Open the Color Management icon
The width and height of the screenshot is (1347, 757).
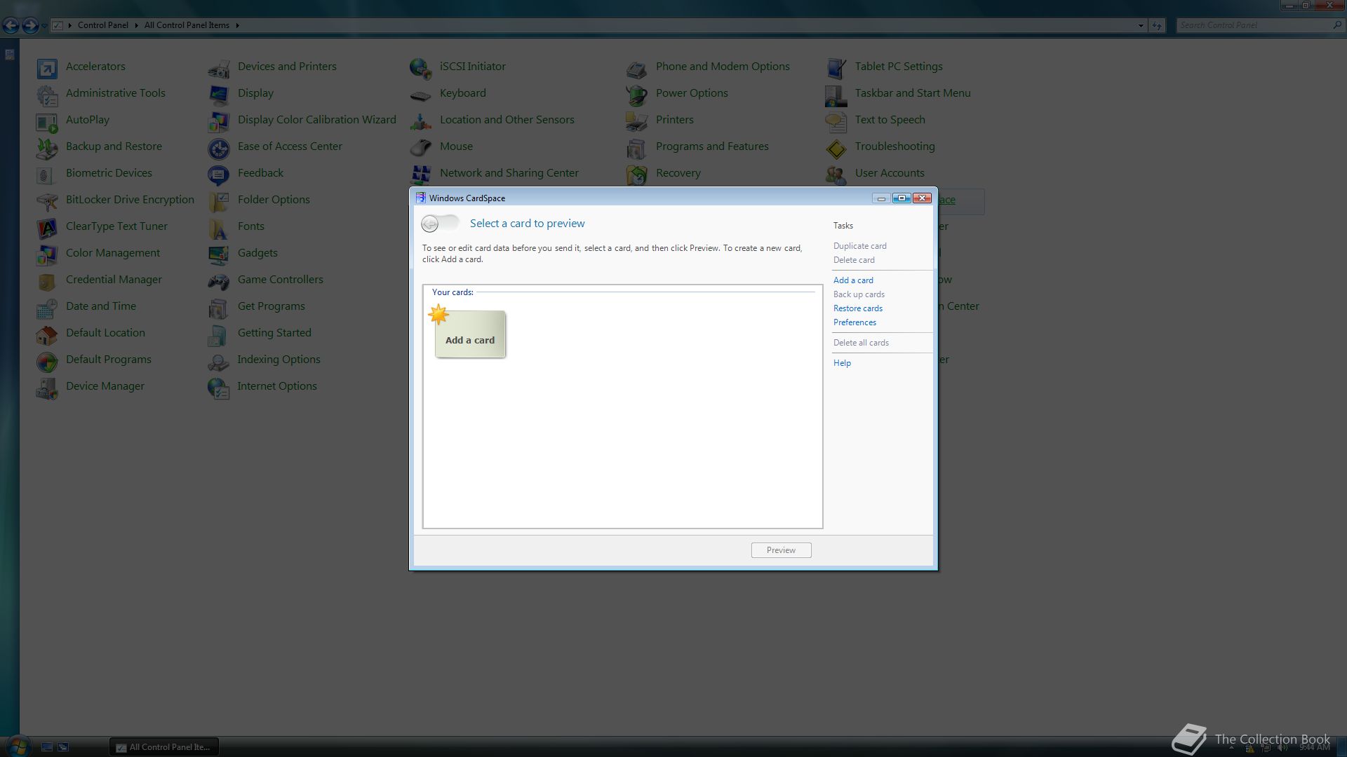click(47, 254)
